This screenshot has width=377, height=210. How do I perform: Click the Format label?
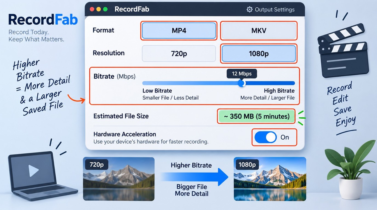pyautogui.click(x=103, y=30)
